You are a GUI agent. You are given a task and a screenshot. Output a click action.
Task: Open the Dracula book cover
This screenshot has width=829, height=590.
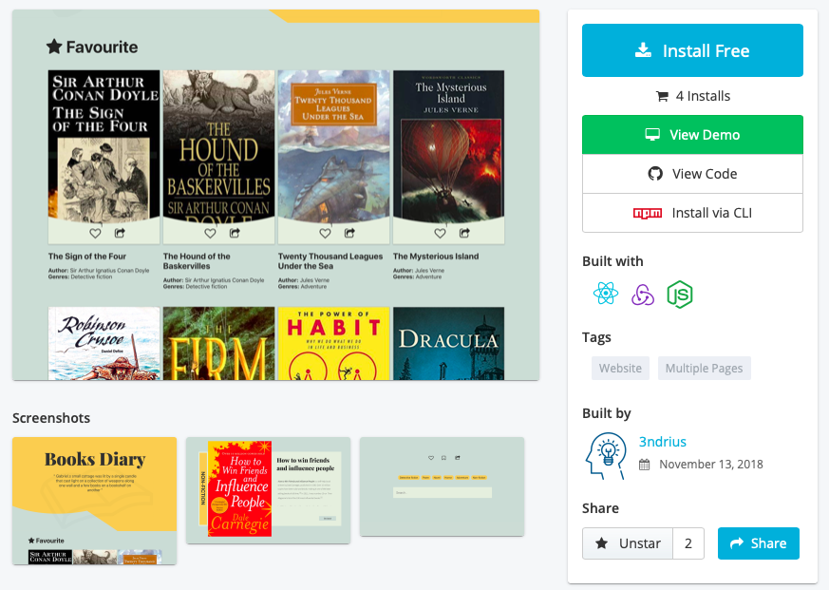(448, 343)
